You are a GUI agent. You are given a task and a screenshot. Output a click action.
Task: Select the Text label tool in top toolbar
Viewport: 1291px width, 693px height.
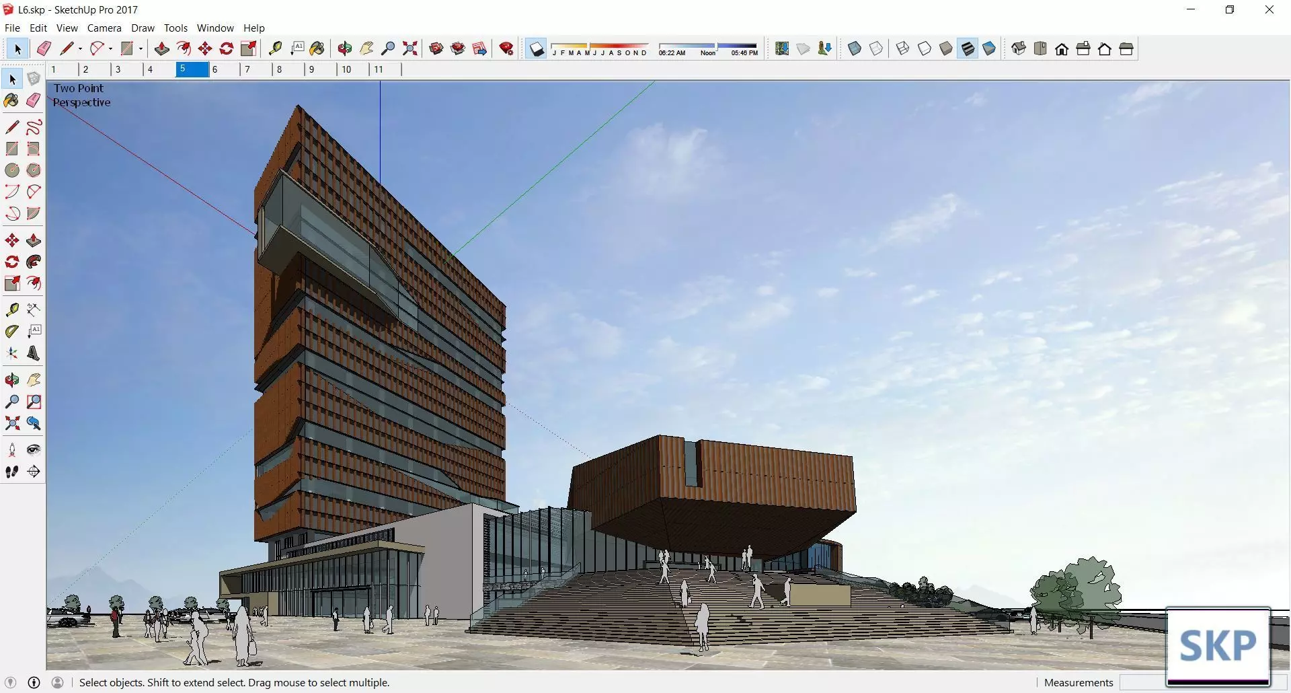coord(297,48)
